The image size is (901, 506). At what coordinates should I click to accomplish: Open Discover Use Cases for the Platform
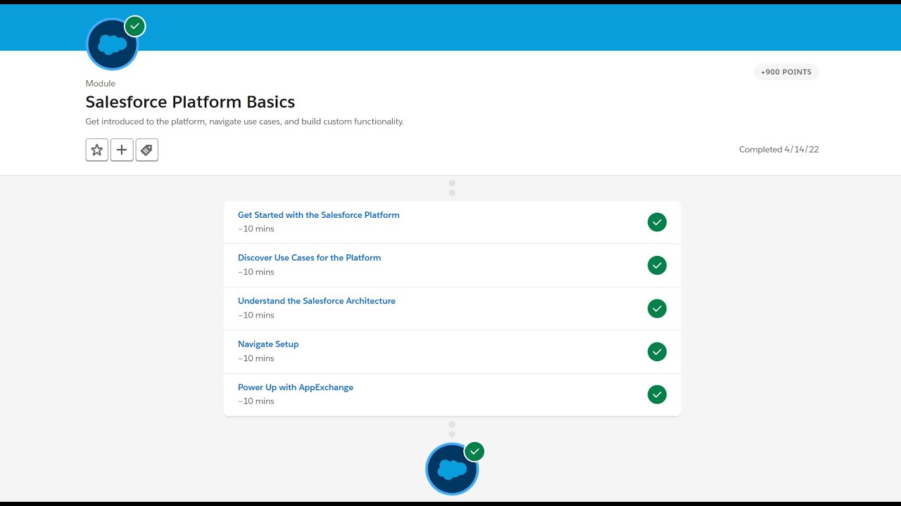pos(309,258)
